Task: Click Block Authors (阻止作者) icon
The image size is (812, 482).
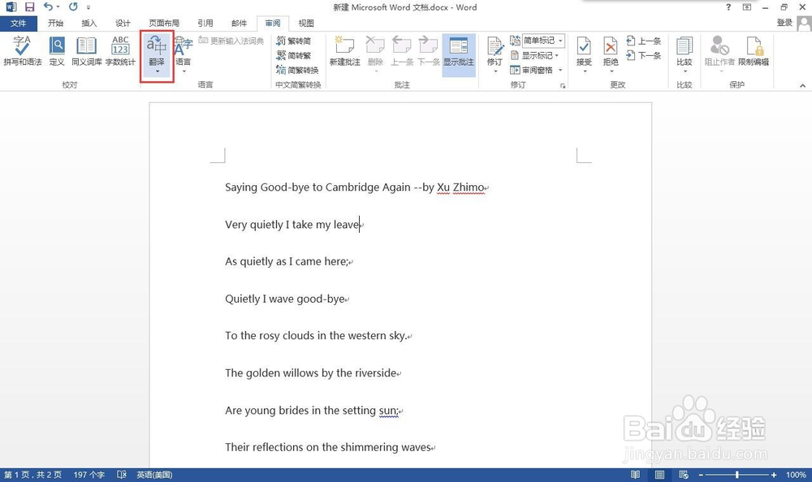Action: (719, 46)
